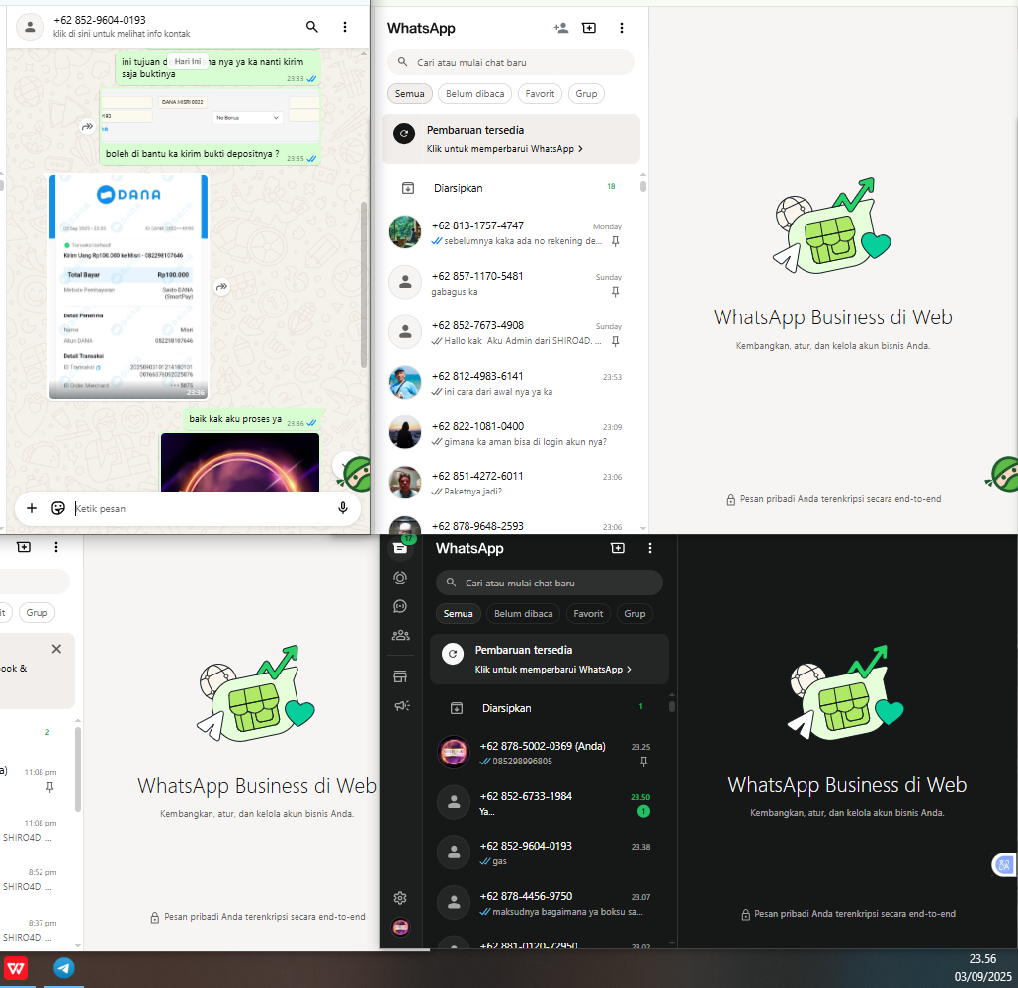The image size is (1018, 988).
Task: Open menu dots in light WhatsApp header
Action: coord(622,28)
